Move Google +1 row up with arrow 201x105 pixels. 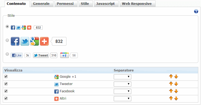(x=171, y=76)
